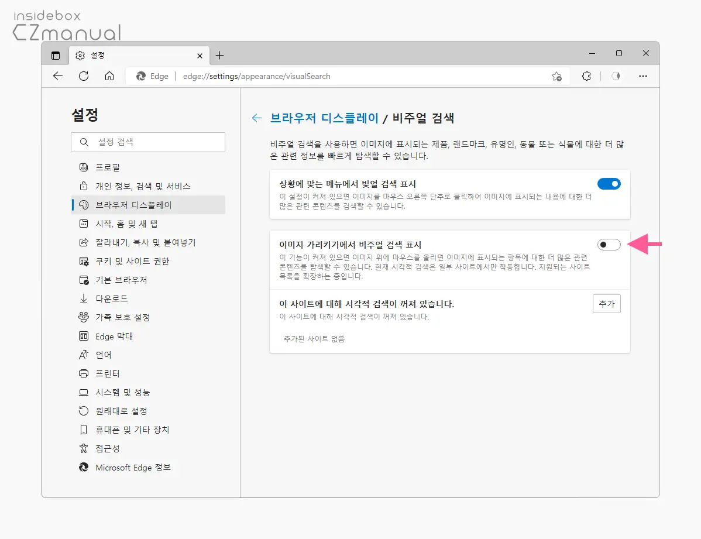Click the 비주얼 검색 heading text

[x=424, y=118]
